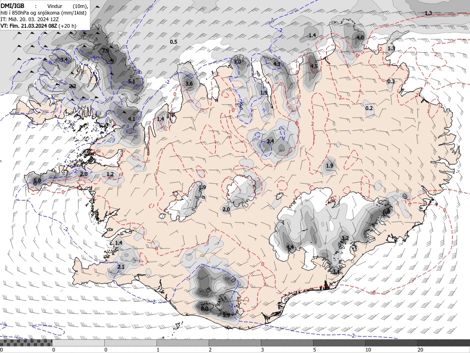Image resolution: width=470 pixels, height=353 pixels.
Task: Click the 4.4 snowfall value label
Action: point(290,247)
